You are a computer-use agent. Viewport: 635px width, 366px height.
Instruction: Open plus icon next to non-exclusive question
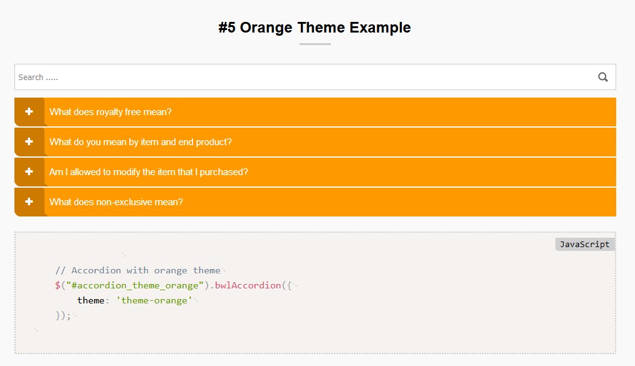pyautogui.click(x=29, y=201)
